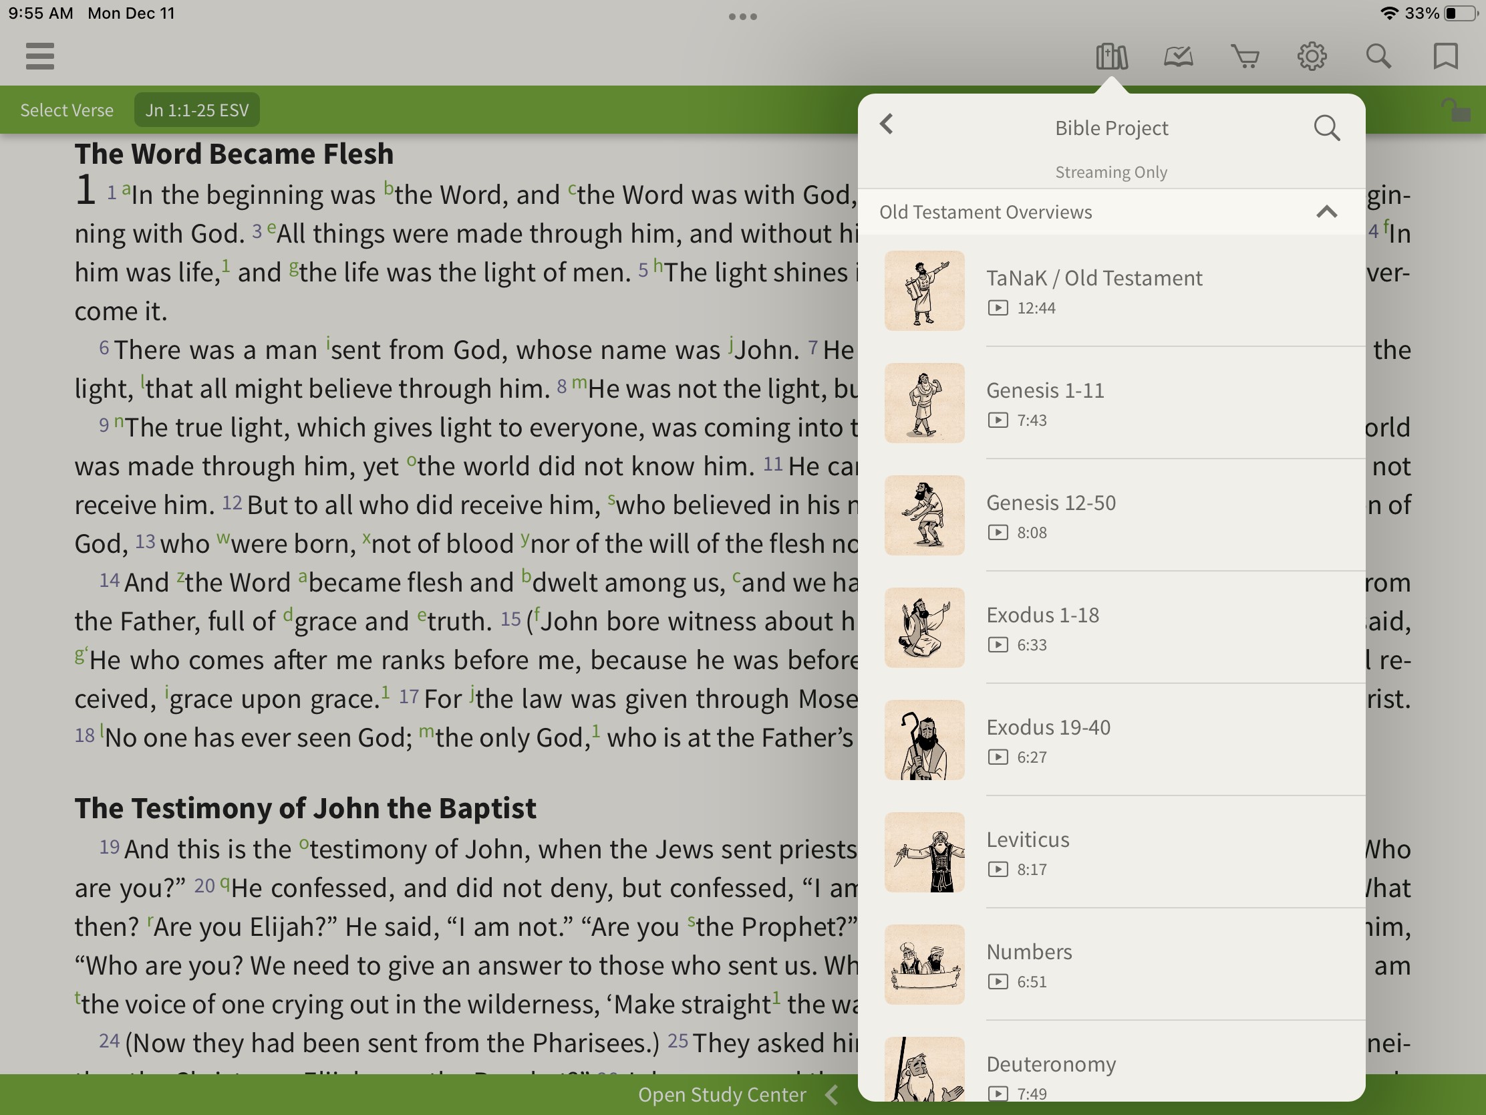Tap verse number 19 in the text
Screen dimensions: 1486x1115
pyautogui.click(x=110, y=846)
